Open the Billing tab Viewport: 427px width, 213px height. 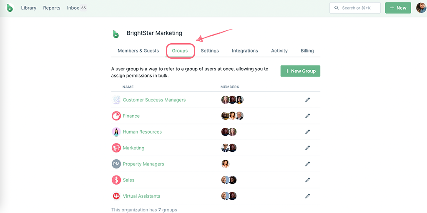click(307, 51)
